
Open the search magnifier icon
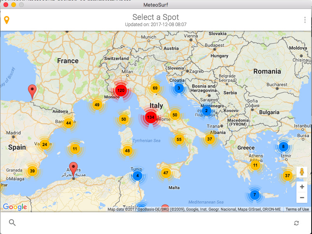click(x=12, y=222)
